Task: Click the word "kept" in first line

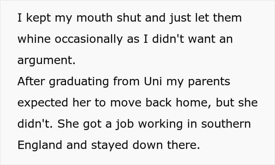Action: (x=38, y=18)
